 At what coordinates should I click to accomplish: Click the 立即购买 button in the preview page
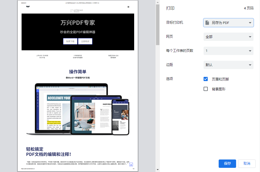pos(85,41)
